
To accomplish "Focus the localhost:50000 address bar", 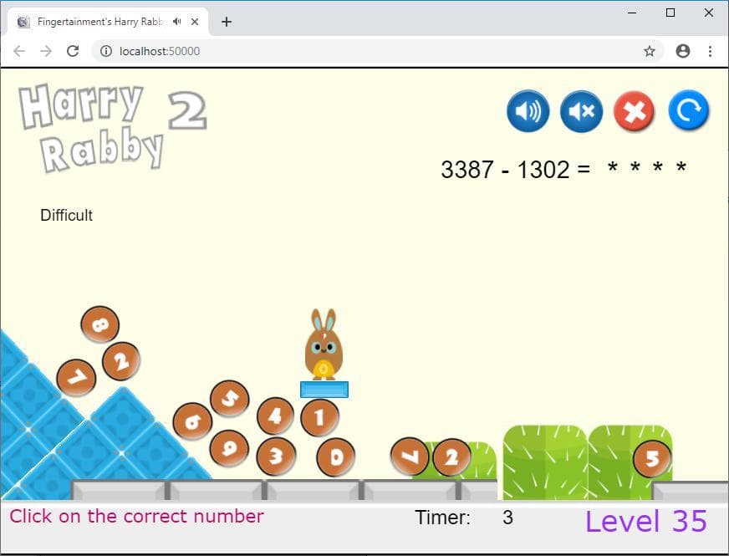I will [x=378, y=51].
